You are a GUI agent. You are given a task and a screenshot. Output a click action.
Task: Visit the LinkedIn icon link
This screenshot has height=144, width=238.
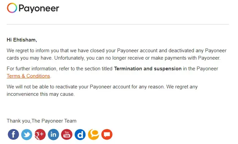(x=53, y=135)
